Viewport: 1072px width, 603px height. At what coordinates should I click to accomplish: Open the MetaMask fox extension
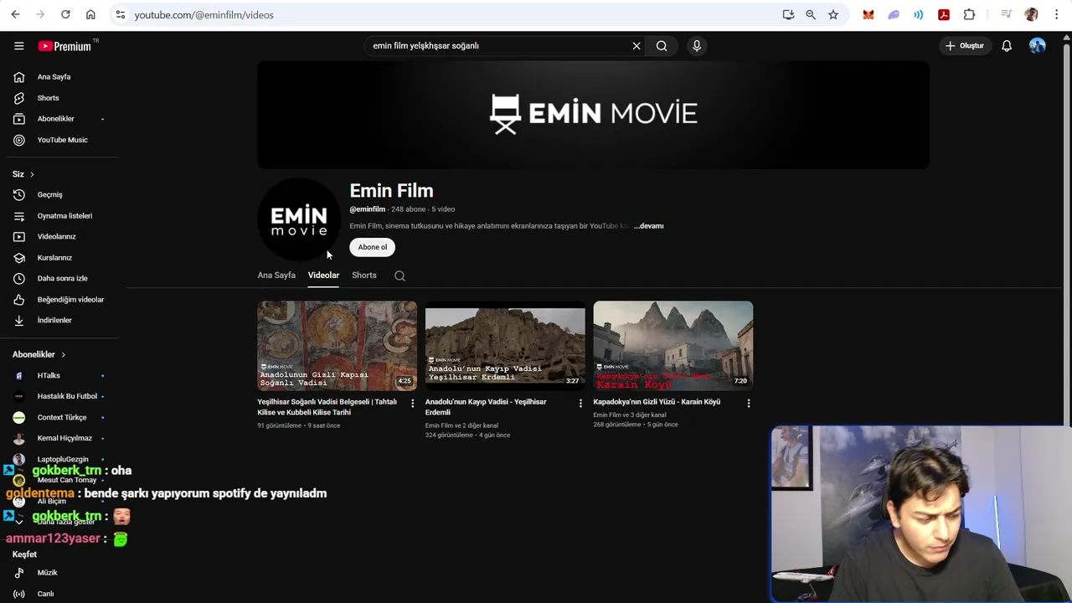click(868, 14)
